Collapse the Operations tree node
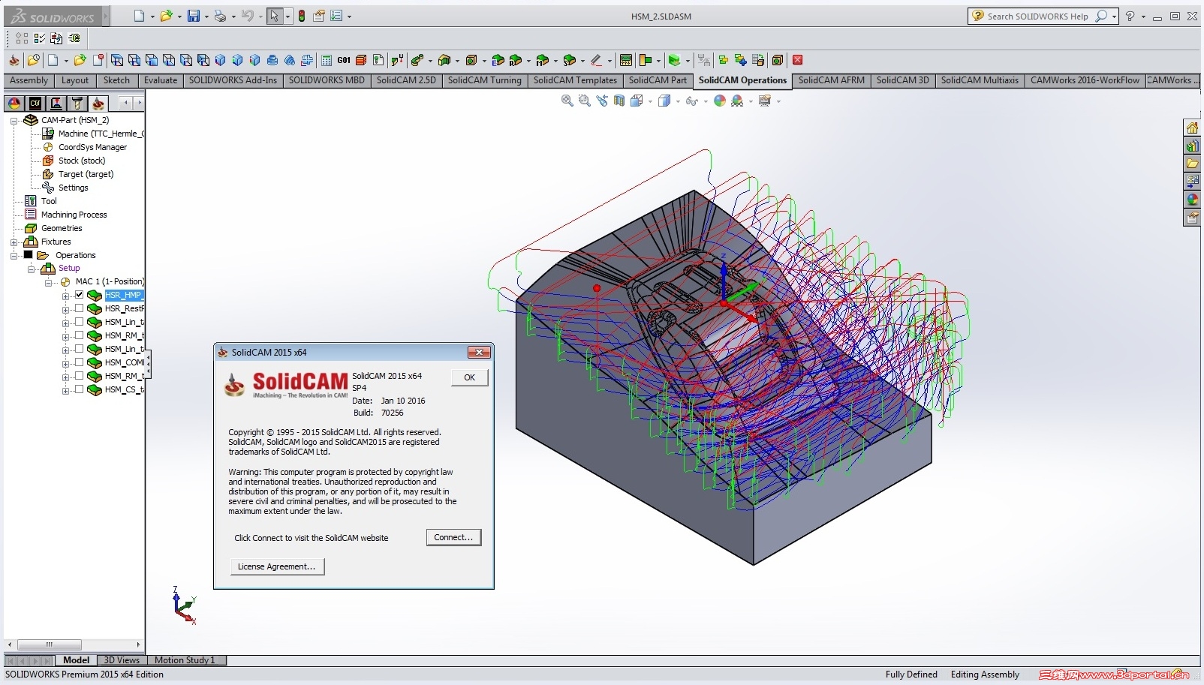 click(x=14, y=255)
